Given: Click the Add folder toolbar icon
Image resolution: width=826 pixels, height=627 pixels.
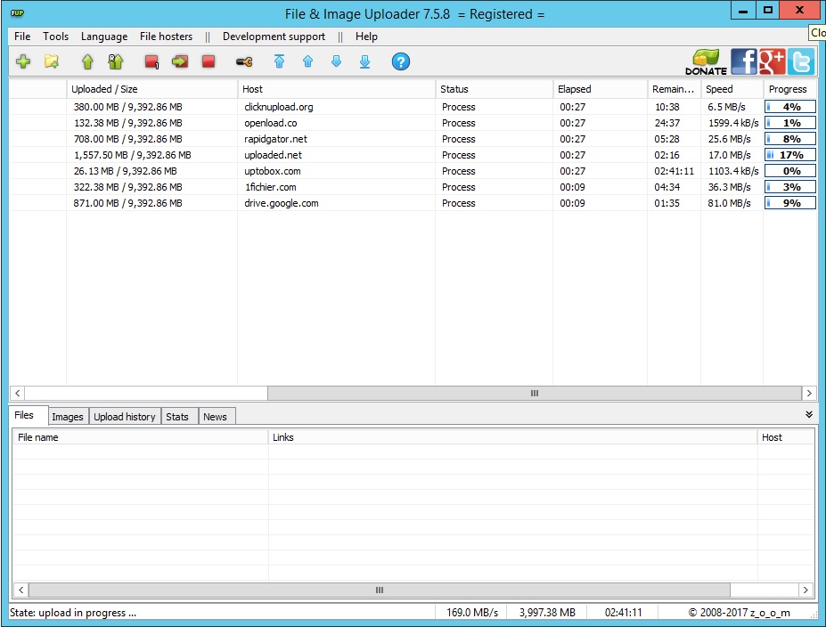Looking at the screenshot, I should click(52, 61).
